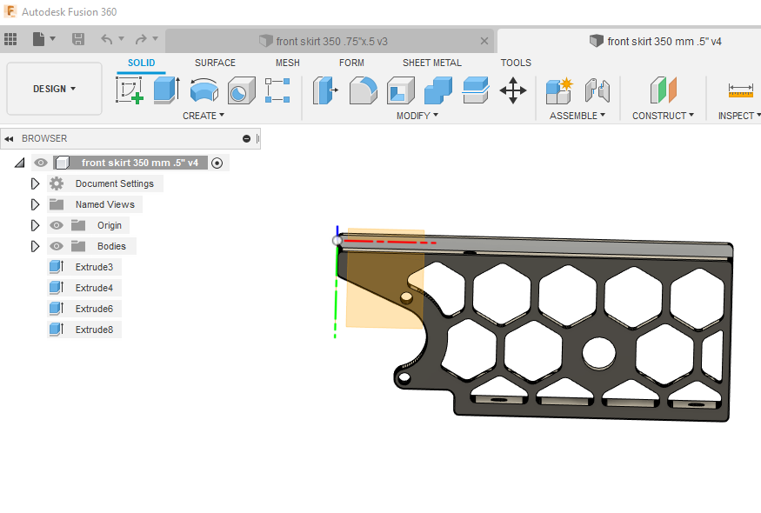
Task: Select the Shell tool
Action: [x=400, y=90]
